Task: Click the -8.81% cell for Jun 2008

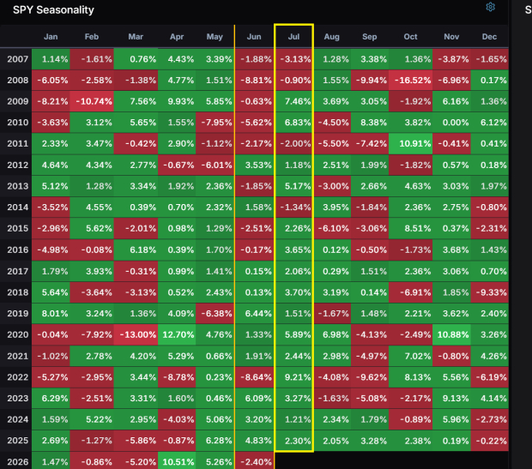Action: [254, 81]
